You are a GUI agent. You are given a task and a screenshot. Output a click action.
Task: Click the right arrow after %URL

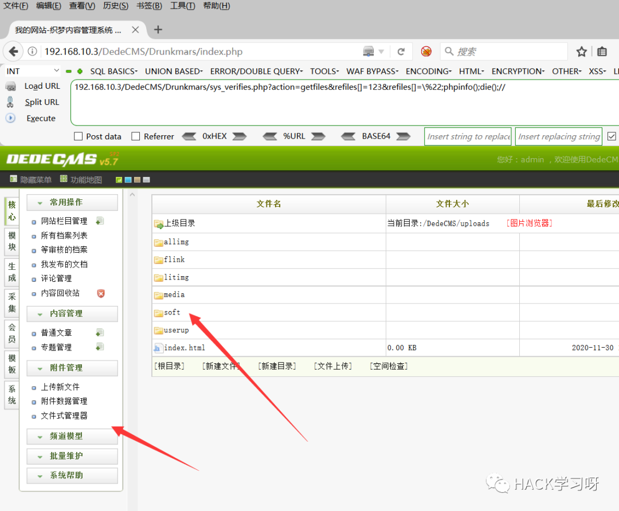tap(318, 136)
